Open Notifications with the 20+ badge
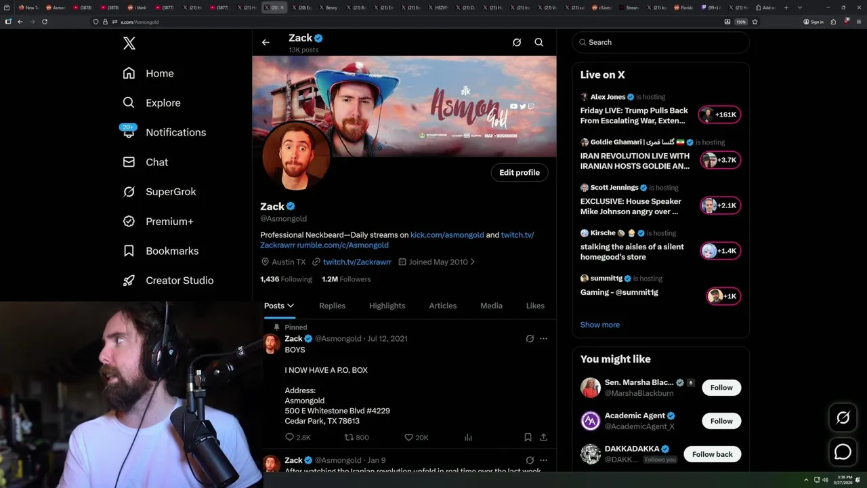Image resolution: width=867 pixels, height=488 pixels. 163,132
